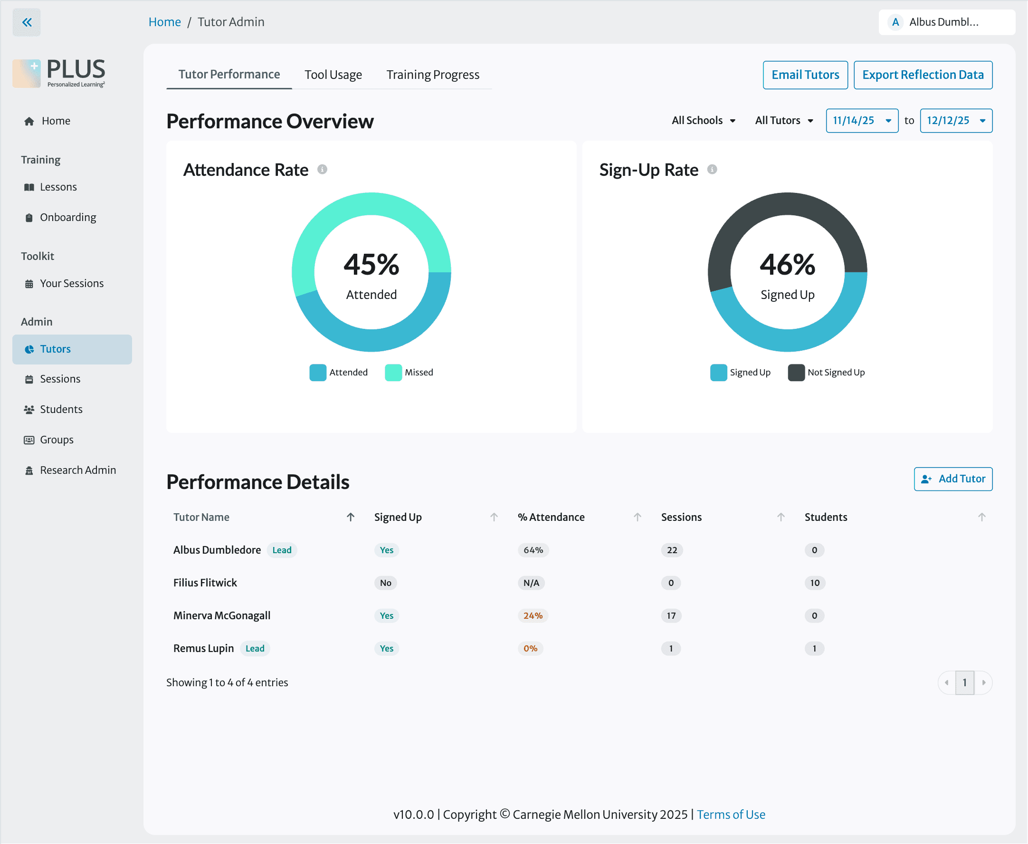Viewport: 1028px width, 844px height.
Task: Click Email Tutors button
Action: tap(805, 75)
